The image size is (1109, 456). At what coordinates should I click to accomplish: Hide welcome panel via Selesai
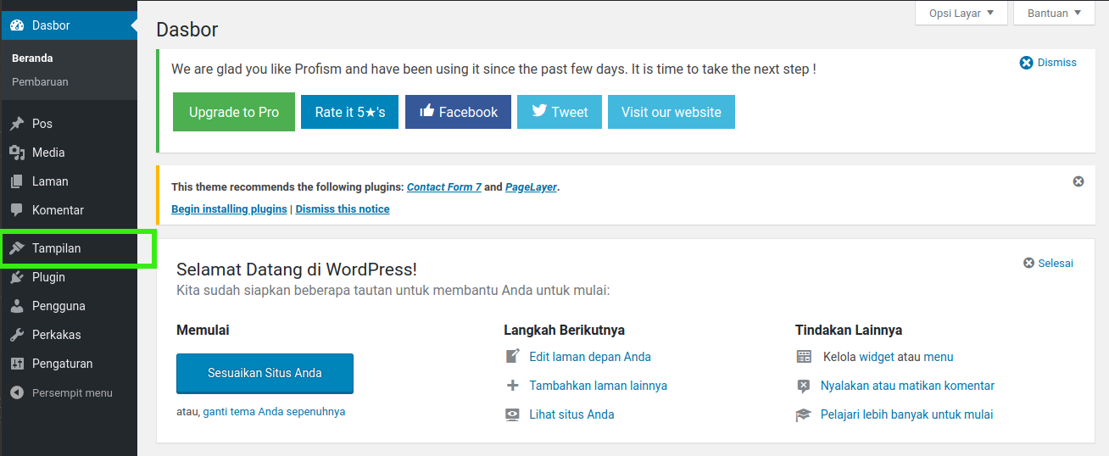coord(1049,264)
